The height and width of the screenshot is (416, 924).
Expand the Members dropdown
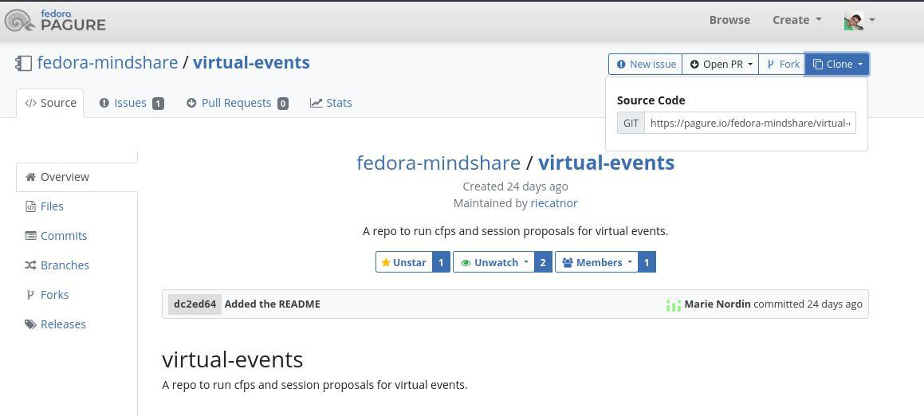point(596,262)
